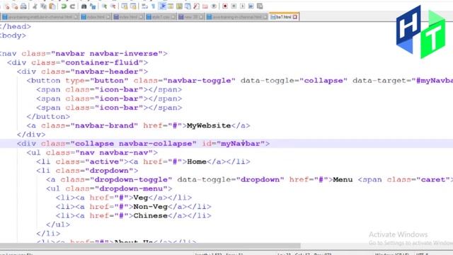
Task: Toggle synchronize vertical scrolling icon
Action: (x=125, y=6)
